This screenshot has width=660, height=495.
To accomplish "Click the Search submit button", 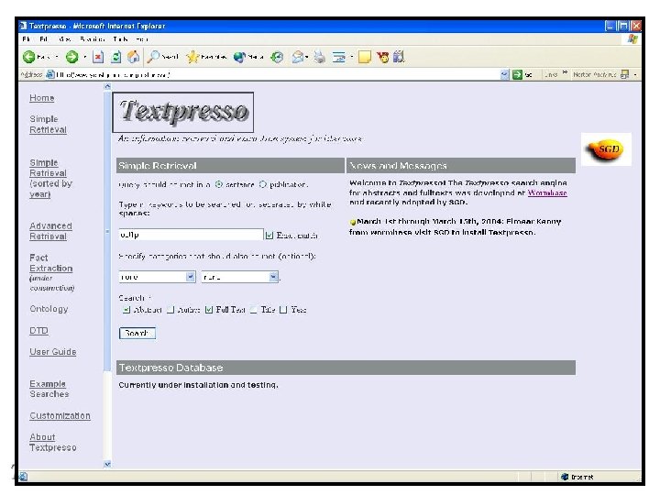I will pyautogui.click(x=137, y=333).
